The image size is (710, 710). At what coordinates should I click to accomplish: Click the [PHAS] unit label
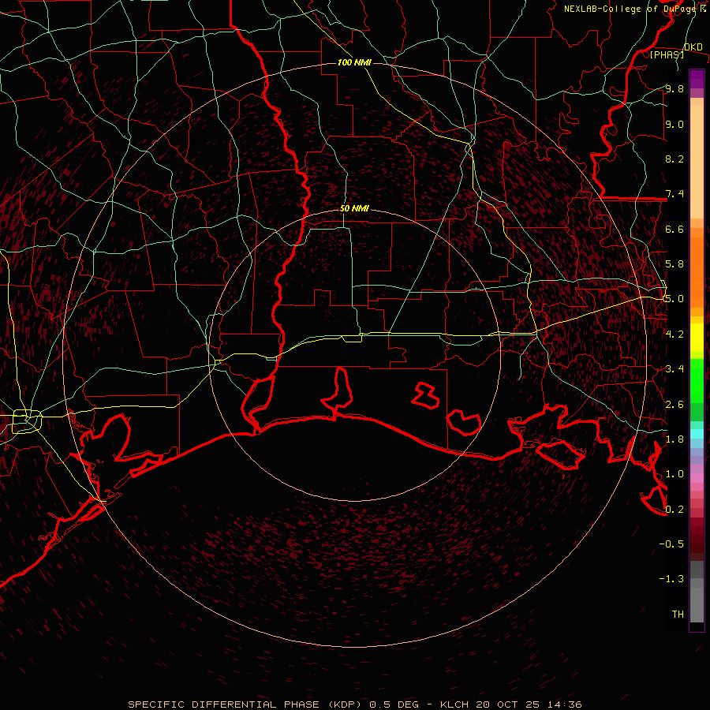667,54
